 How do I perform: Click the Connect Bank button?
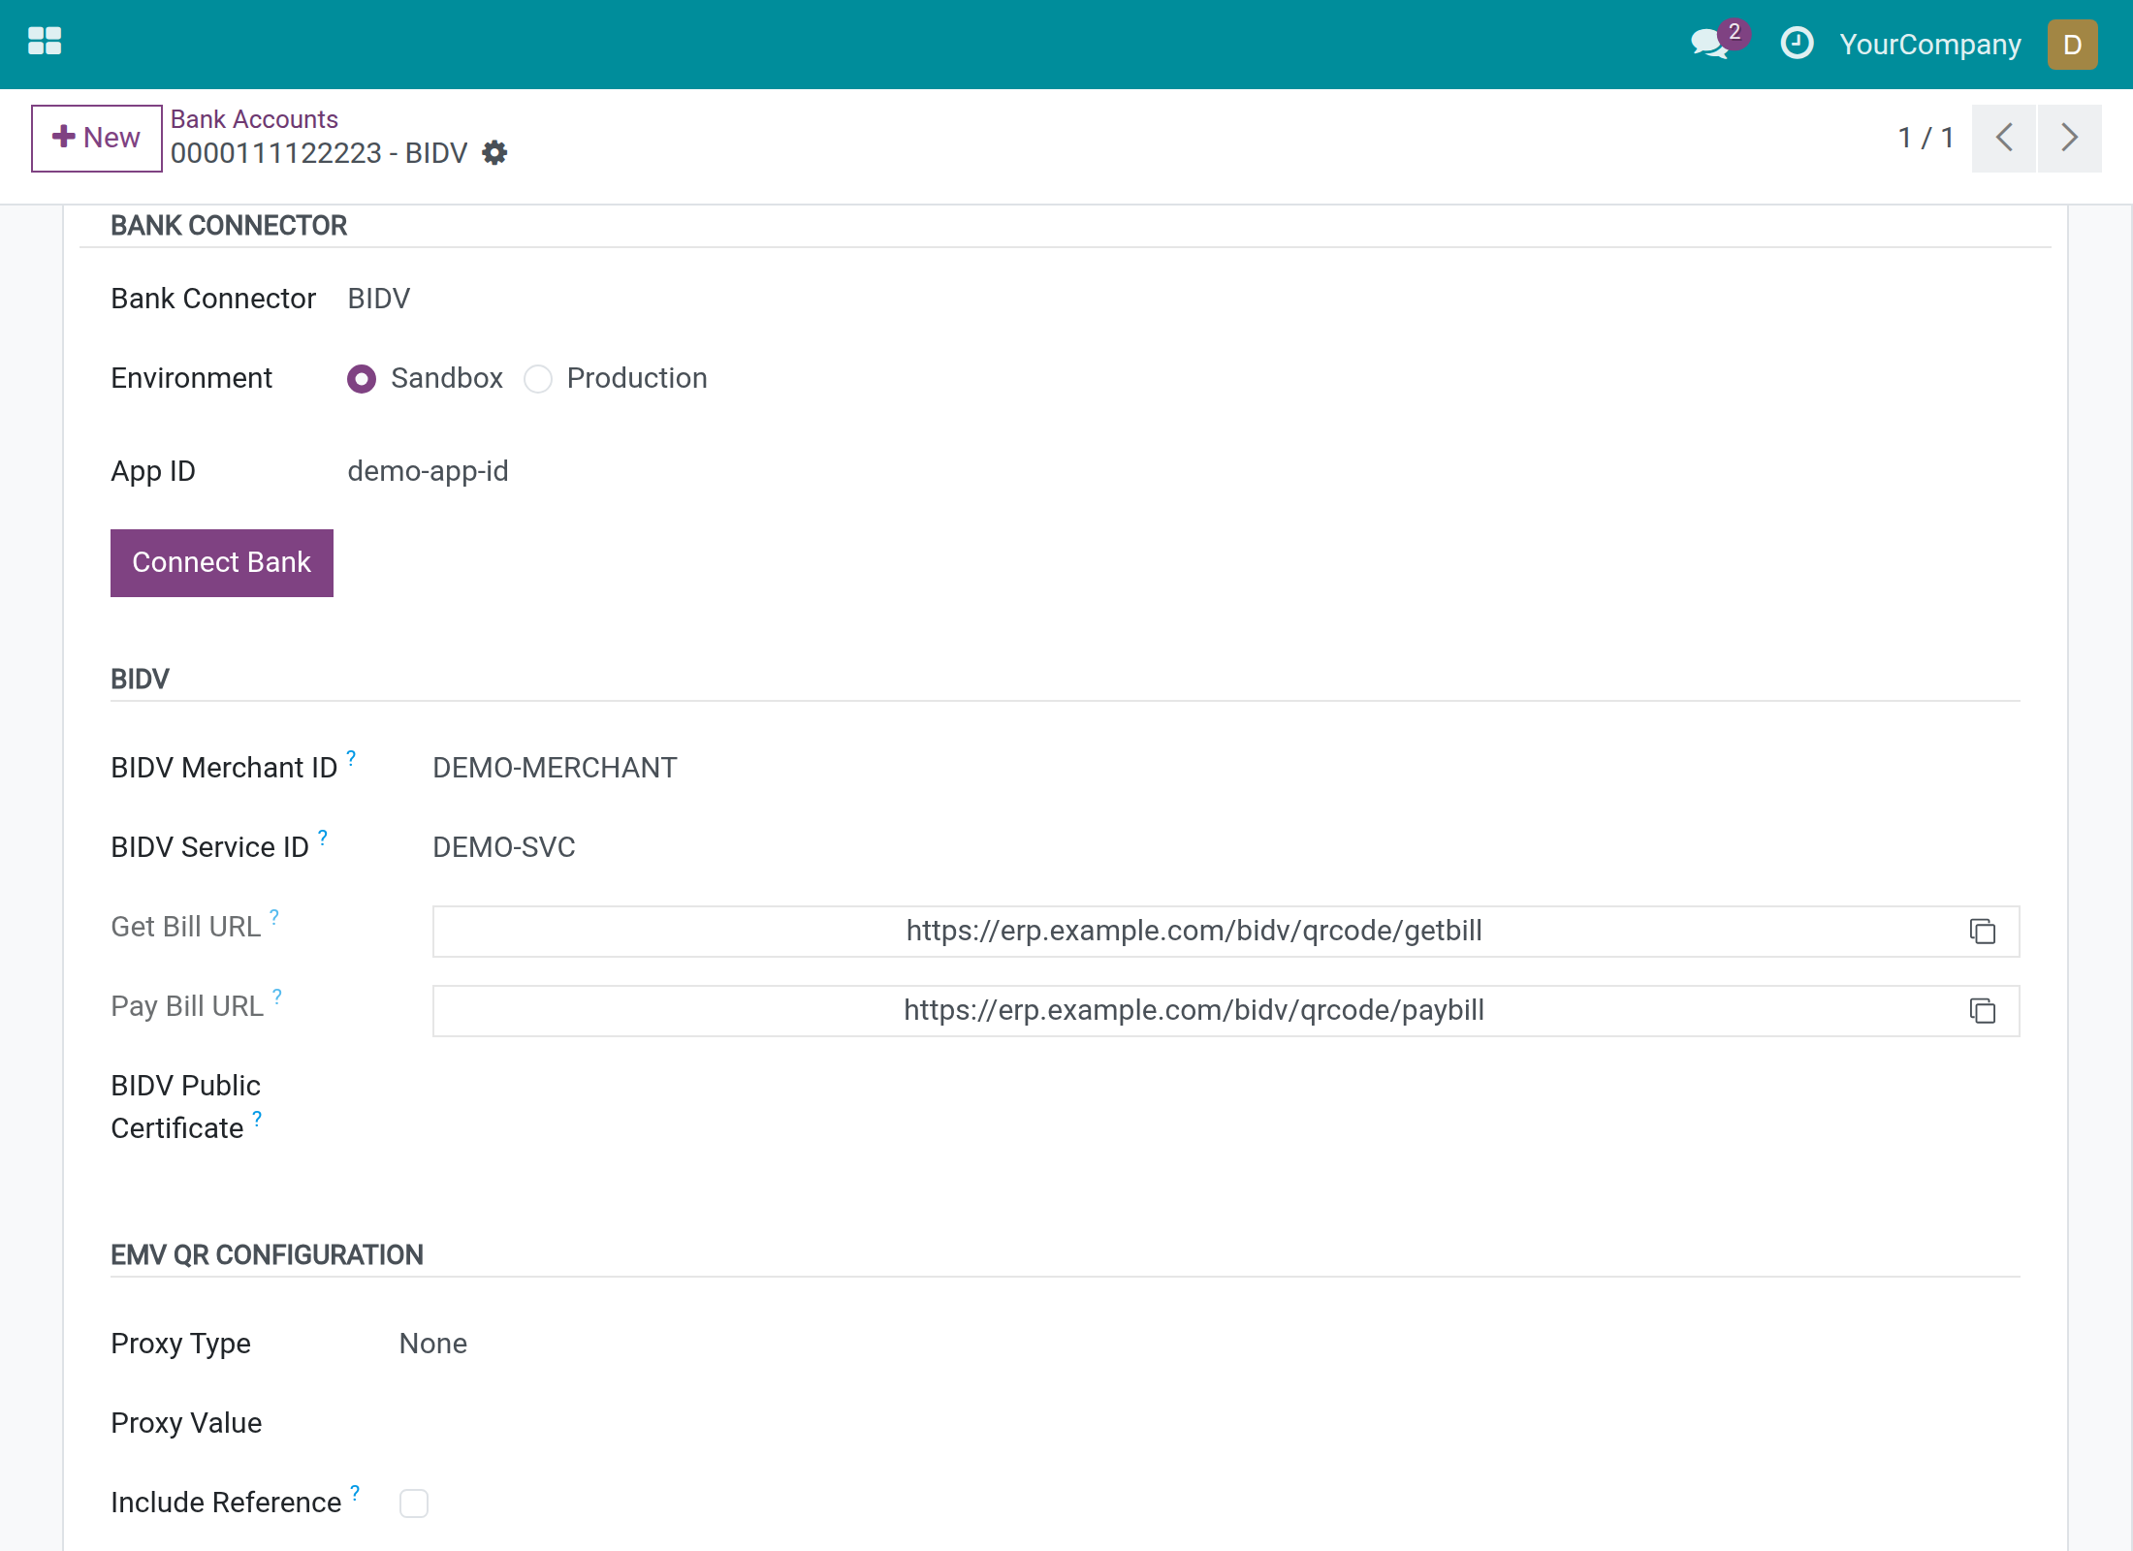click(222, 563)
